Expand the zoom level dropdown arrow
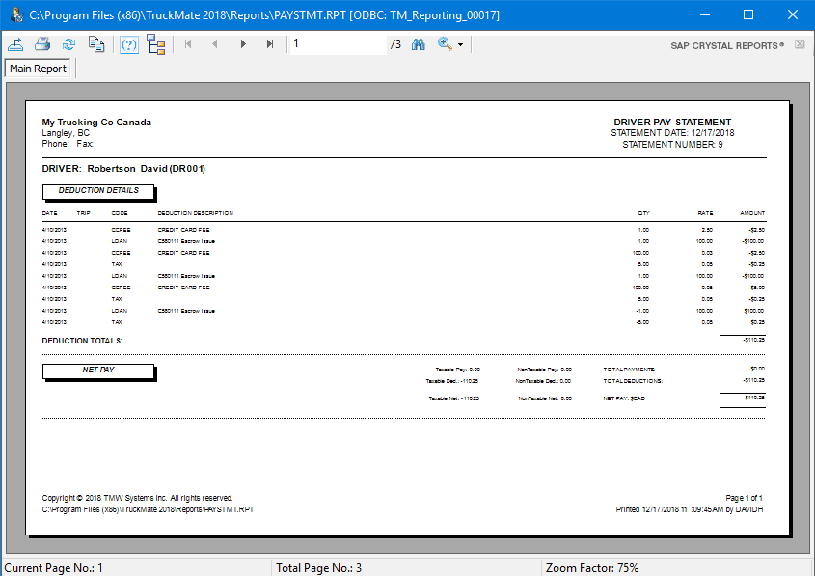 point(461,45)
